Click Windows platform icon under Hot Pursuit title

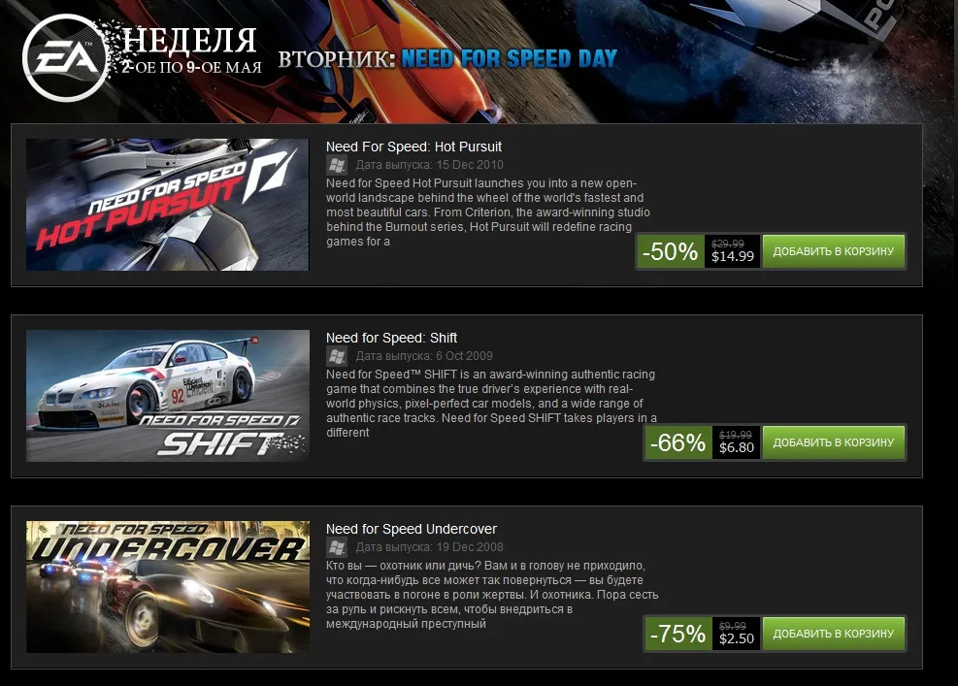[337, 165]
